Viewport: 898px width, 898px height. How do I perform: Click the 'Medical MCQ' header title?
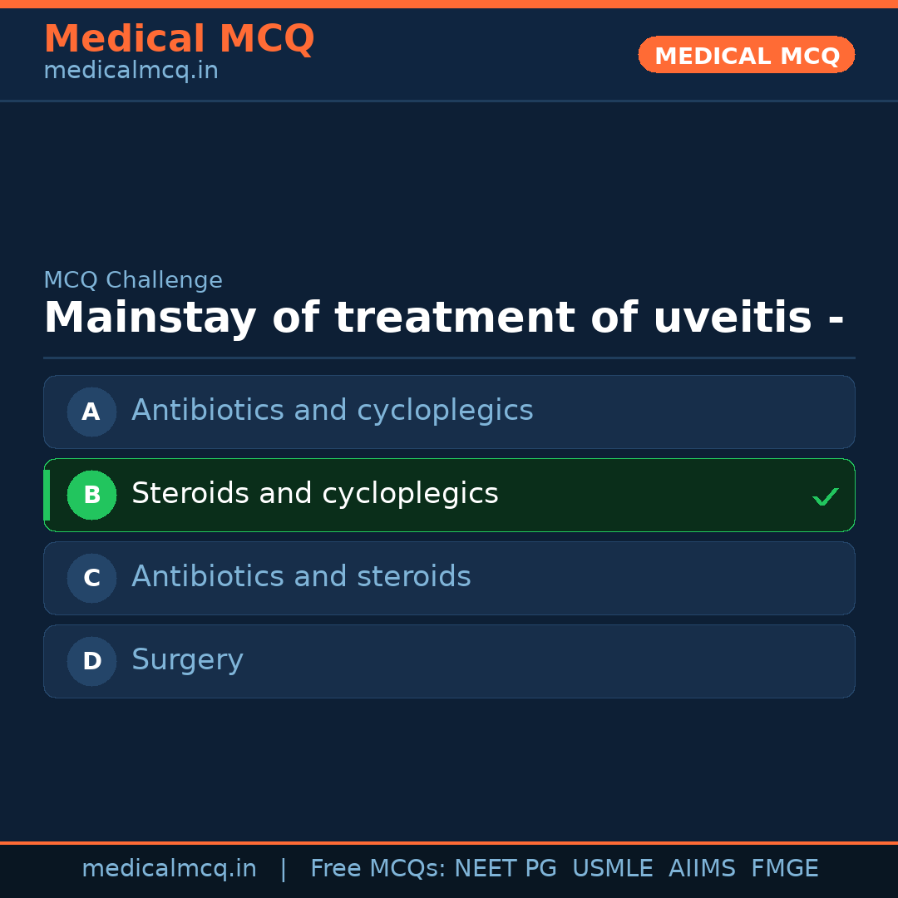coord(179,39)
